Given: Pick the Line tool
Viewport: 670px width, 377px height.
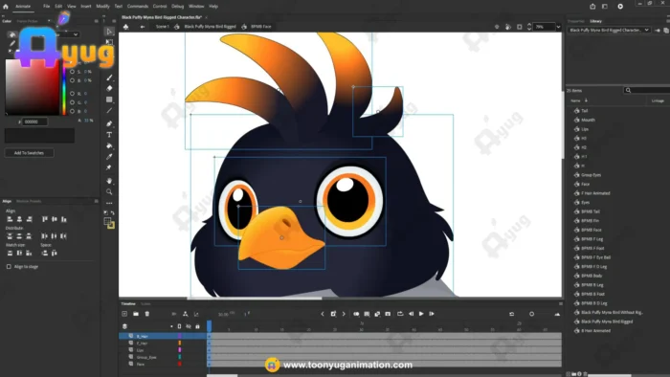Looking at the screenshot, I should [109, 111].
